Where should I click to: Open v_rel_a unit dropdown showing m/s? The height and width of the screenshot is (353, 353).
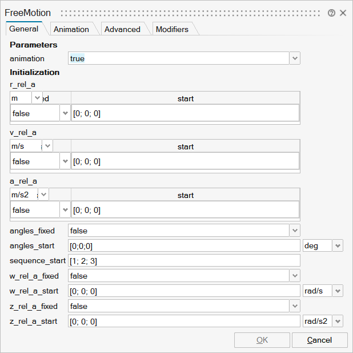click(48, 146)
